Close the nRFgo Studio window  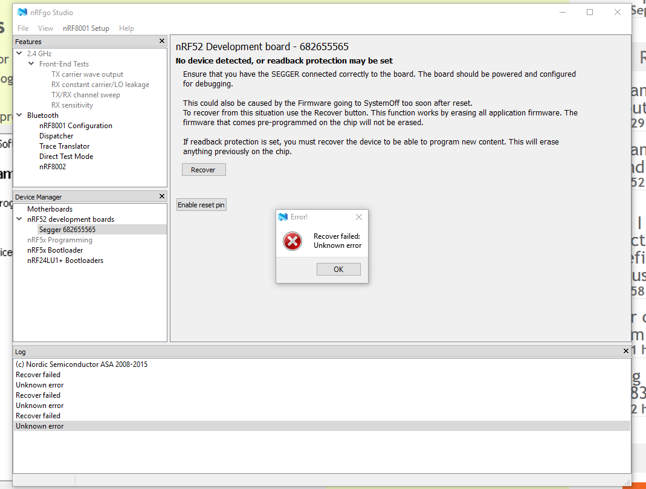point(617,12)
